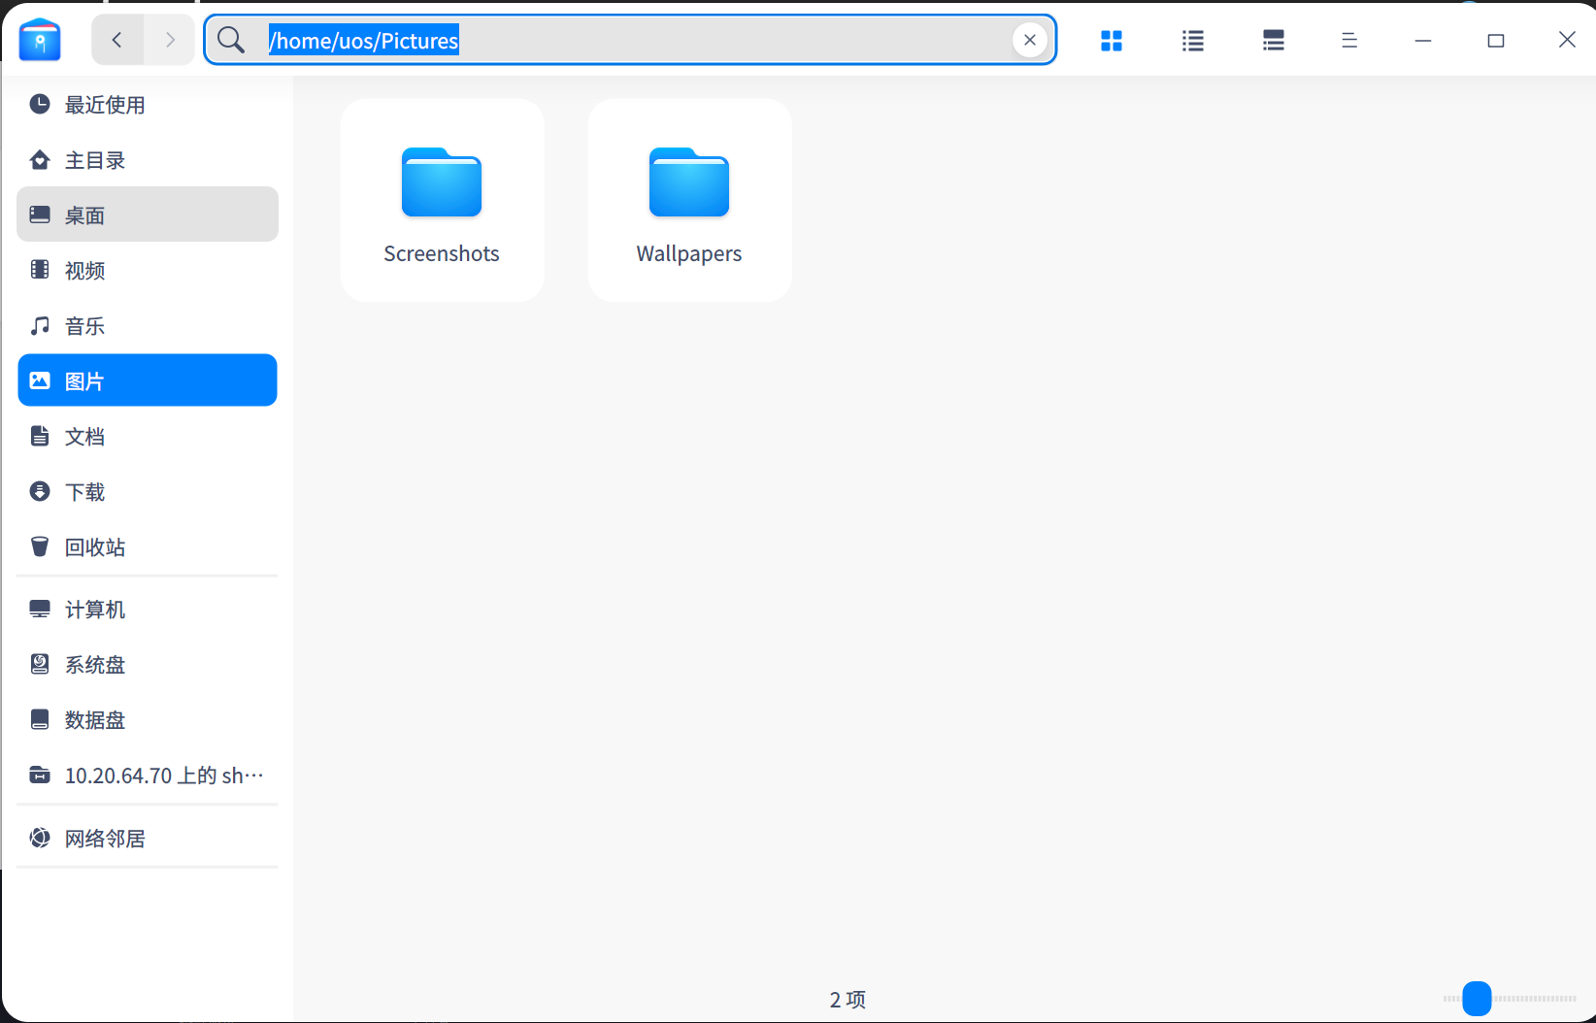Click the file manager app logo
1596x1023 pixels.
coord(40,40)
